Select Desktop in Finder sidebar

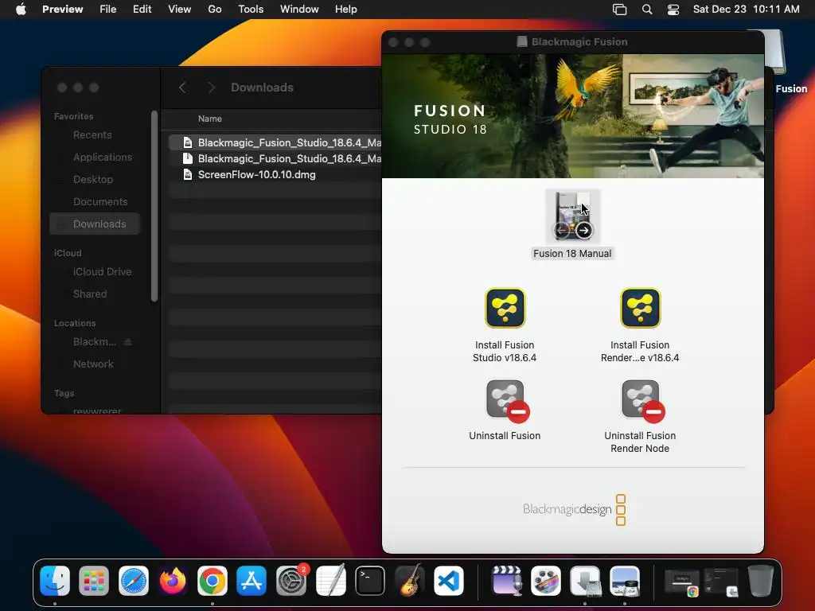click(x=93, y=179)
